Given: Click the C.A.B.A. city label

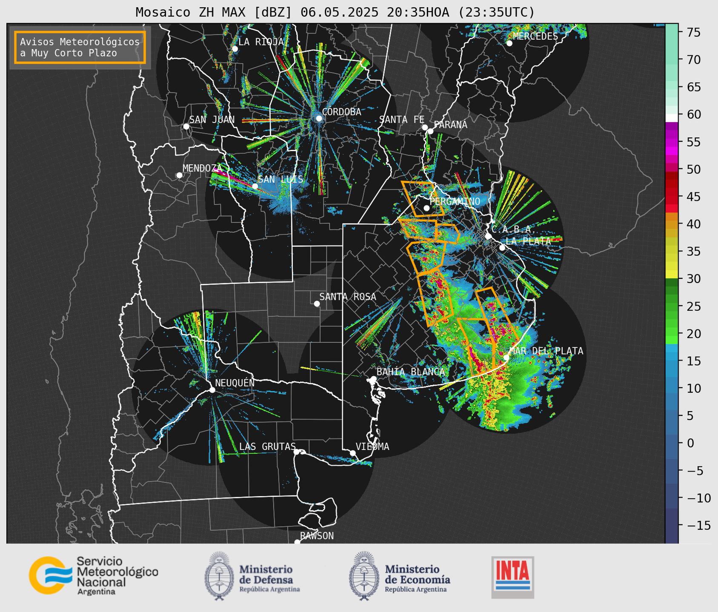Looking at the screenshot, I should click(514, 229).
